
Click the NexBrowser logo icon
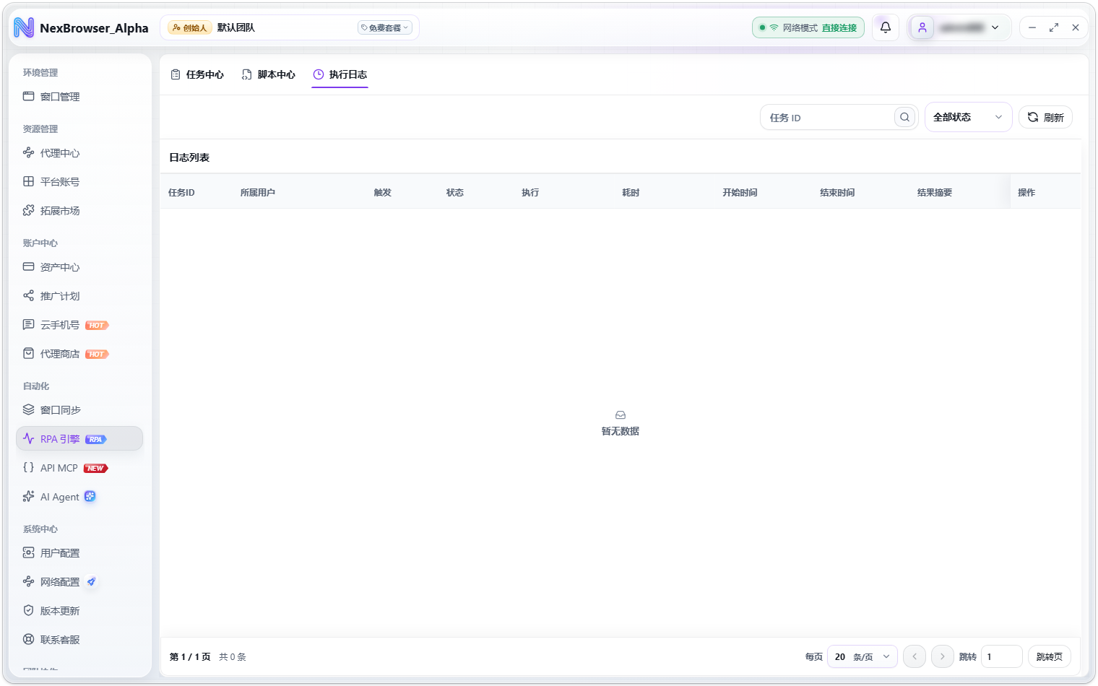pyautogui.click(x=24, y=27)
